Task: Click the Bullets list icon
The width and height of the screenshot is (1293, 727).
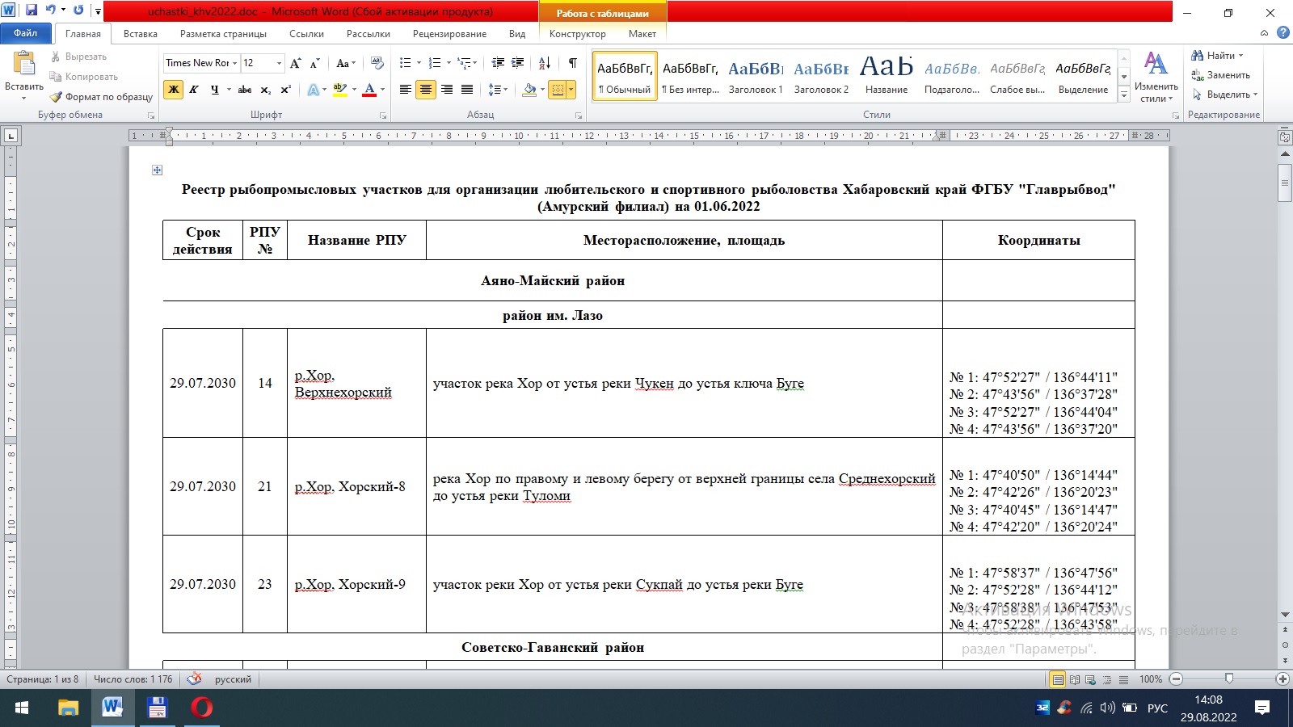Action: pyautogui.click(x=406, y=63)
